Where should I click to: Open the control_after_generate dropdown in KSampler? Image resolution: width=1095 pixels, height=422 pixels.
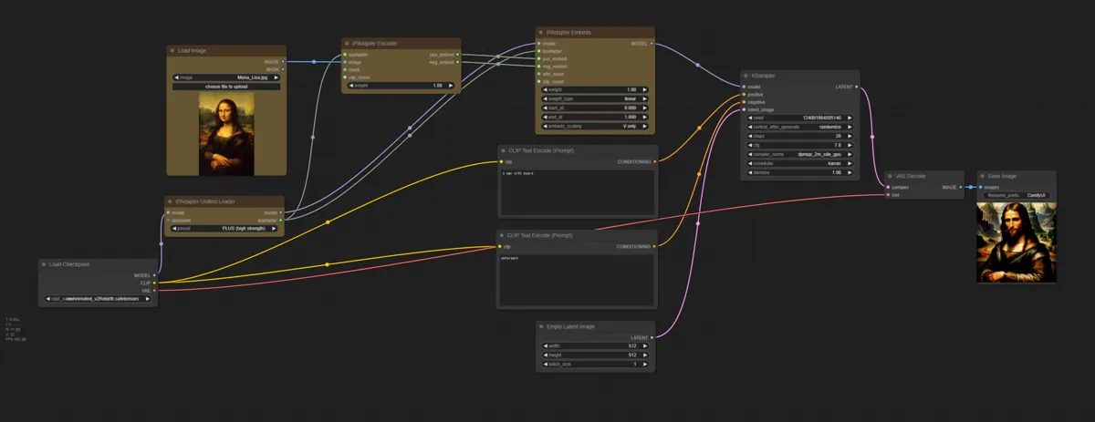(x=800, y=127)
